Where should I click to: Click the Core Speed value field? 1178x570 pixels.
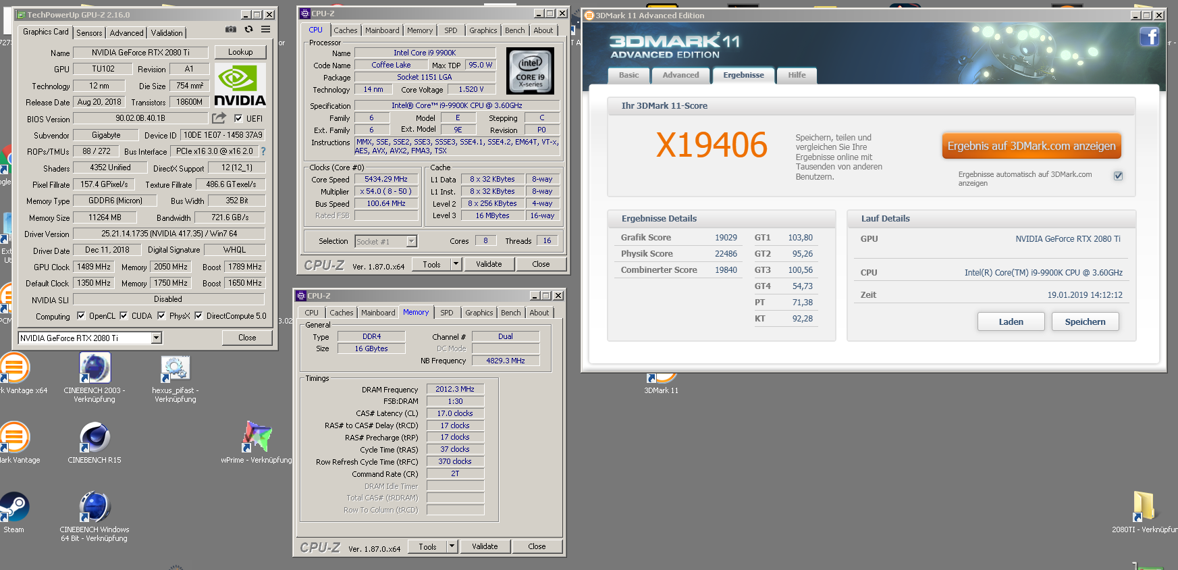pos(386,179)
